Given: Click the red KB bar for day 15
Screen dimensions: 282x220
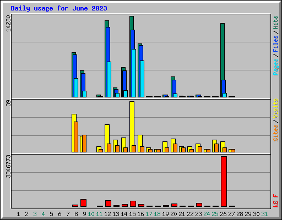Looking at the screenshot, I should [x=133, y=204].
